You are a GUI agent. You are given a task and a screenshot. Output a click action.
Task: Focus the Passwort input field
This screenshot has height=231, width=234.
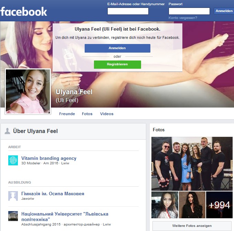[189, 11]
